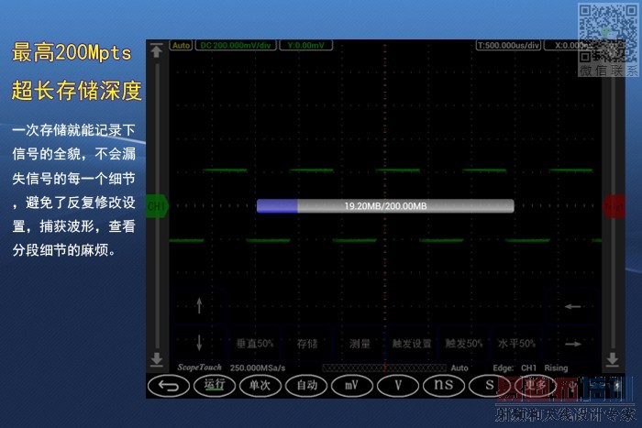Click the 自动 auto button
Viewport: 642px width, 428px height.
(306, 386)
